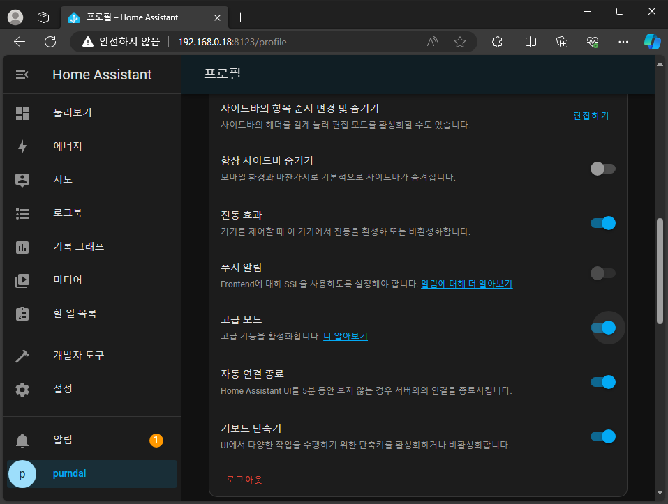Click the 미디어 play icon
The height and width of the screenshot is (504, 668).
click(x=22, y=280)
